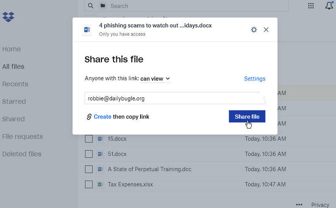
Task: Click the search magnifier icon
Action: (x=91, y=6)
